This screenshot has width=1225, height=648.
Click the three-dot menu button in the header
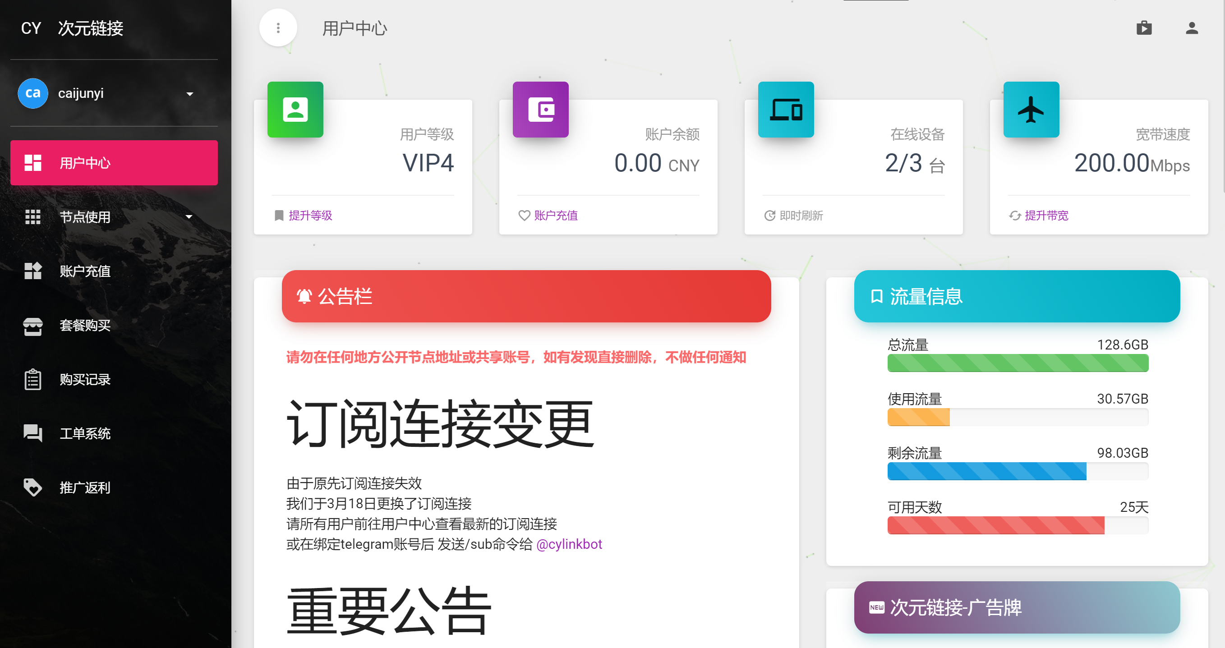pos(278,28)
